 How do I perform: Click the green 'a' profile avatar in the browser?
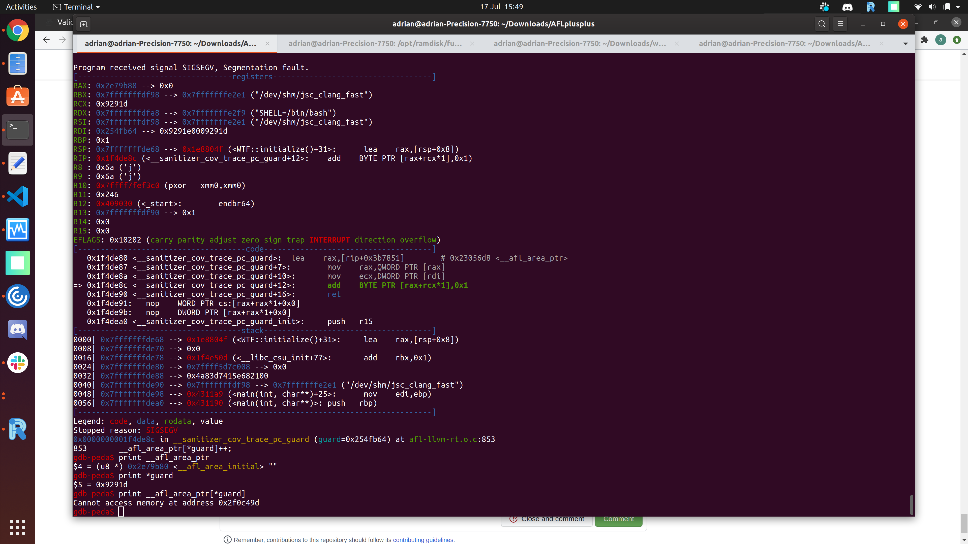[x=941, y=40]
